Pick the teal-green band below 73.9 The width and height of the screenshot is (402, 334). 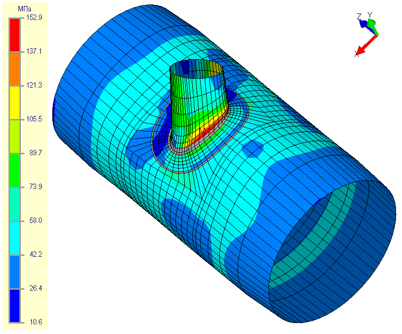click(x=15, y=204)
